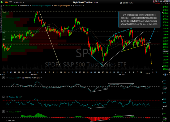The image size is (170, 122).
Task: Click the SPY ticker symbol at top left
Action: 6,2
